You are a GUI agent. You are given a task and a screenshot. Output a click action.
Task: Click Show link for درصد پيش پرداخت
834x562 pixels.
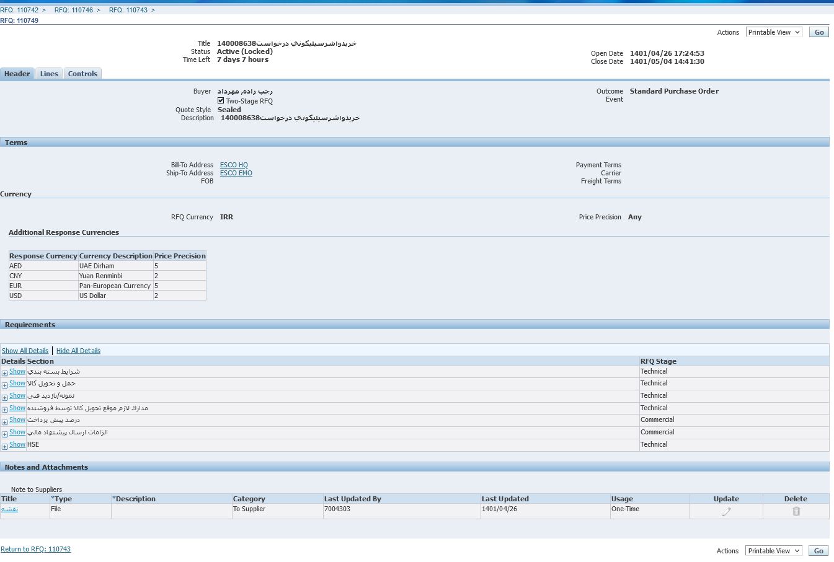click(17, 419)
